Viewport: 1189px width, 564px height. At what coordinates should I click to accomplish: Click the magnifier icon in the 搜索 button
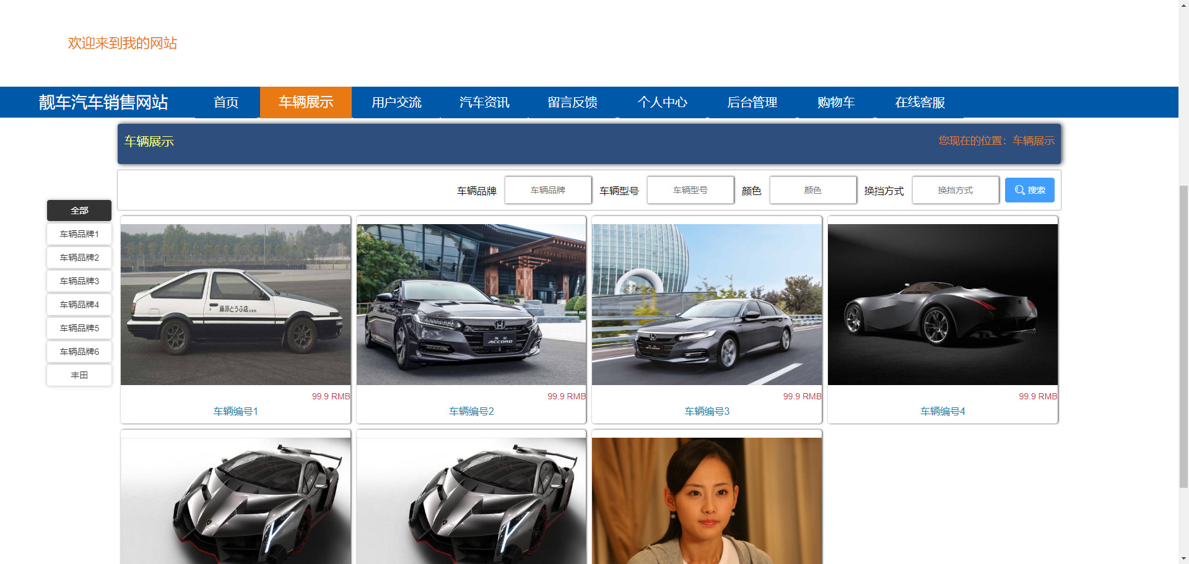[1019, 190]
